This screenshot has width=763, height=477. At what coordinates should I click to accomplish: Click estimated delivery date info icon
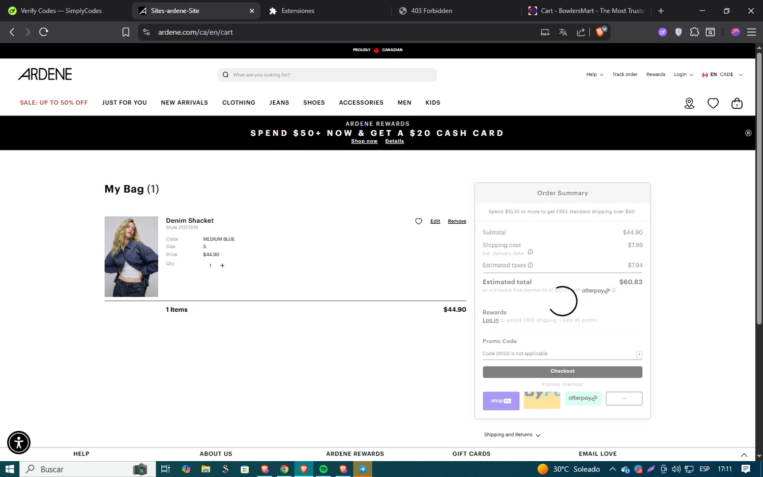click(530, 252)
